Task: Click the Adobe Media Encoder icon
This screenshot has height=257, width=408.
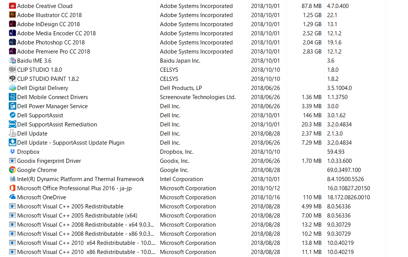Action: click(x=12, y=33)
